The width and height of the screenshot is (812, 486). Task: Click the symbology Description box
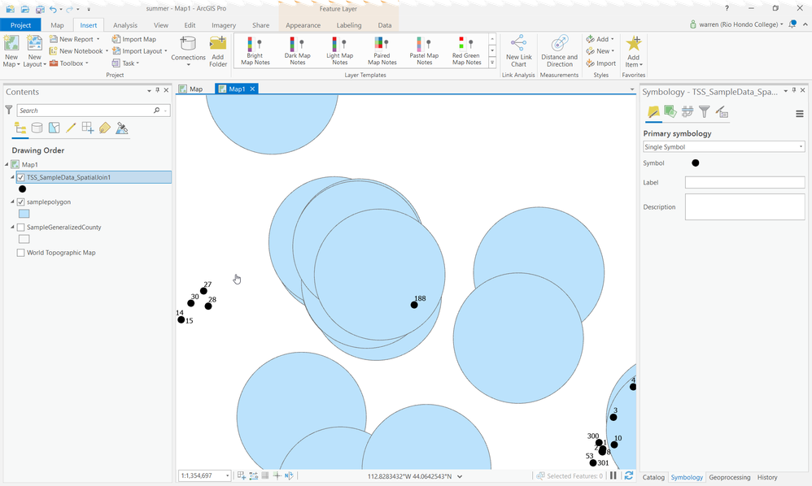tap(744, 206)
